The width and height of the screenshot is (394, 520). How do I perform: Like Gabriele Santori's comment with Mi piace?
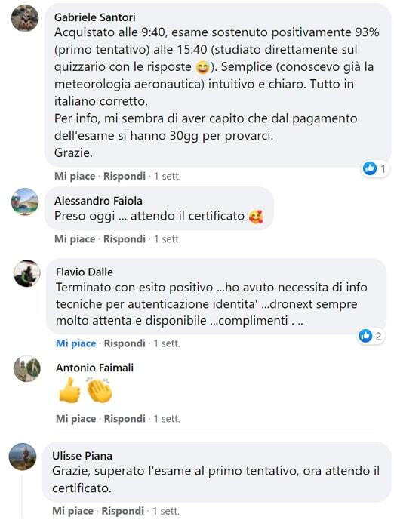[75, 176]
